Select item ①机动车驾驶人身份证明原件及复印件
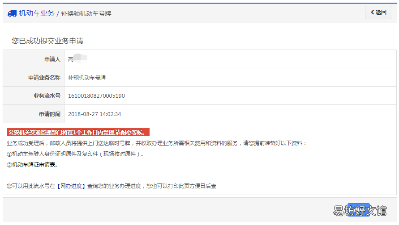Screen dimensions: 399x225 (x=75, y=154)
